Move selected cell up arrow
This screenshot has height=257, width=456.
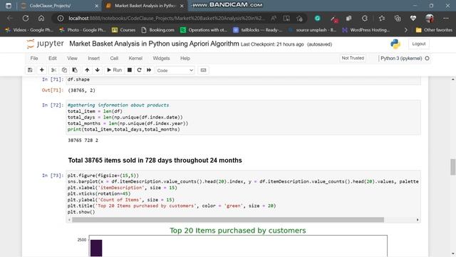tap(87, 70)
